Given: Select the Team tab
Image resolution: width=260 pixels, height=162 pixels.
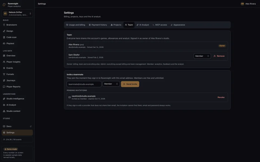Looking at the screenshot, I should pyautogui.click(x=129, y=25).
